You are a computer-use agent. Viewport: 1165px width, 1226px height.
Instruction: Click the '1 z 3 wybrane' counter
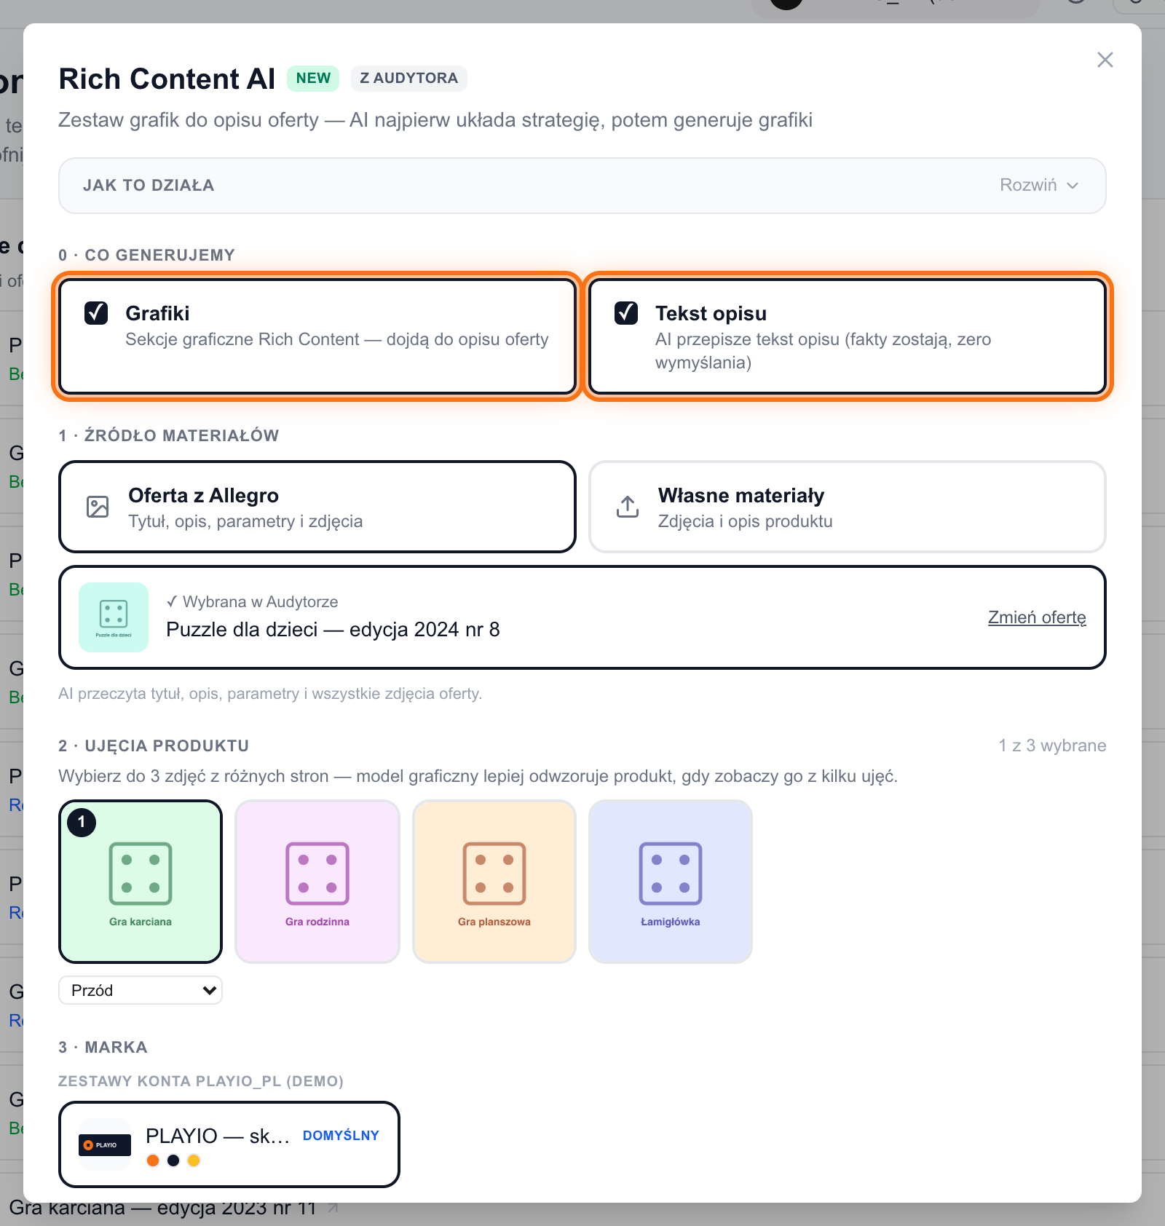coord(1052,746)
